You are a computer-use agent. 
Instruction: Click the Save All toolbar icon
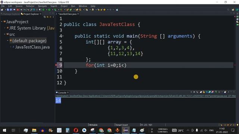coord(11,10)
